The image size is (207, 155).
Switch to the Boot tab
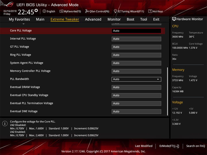pos(131,20)
